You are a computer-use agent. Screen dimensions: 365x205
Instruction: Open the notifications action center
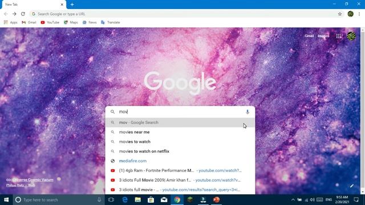[356, 200]
